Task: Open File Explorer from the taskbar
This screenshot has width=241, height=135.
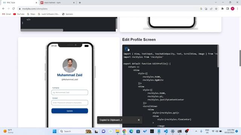Action: pos(117,131)
